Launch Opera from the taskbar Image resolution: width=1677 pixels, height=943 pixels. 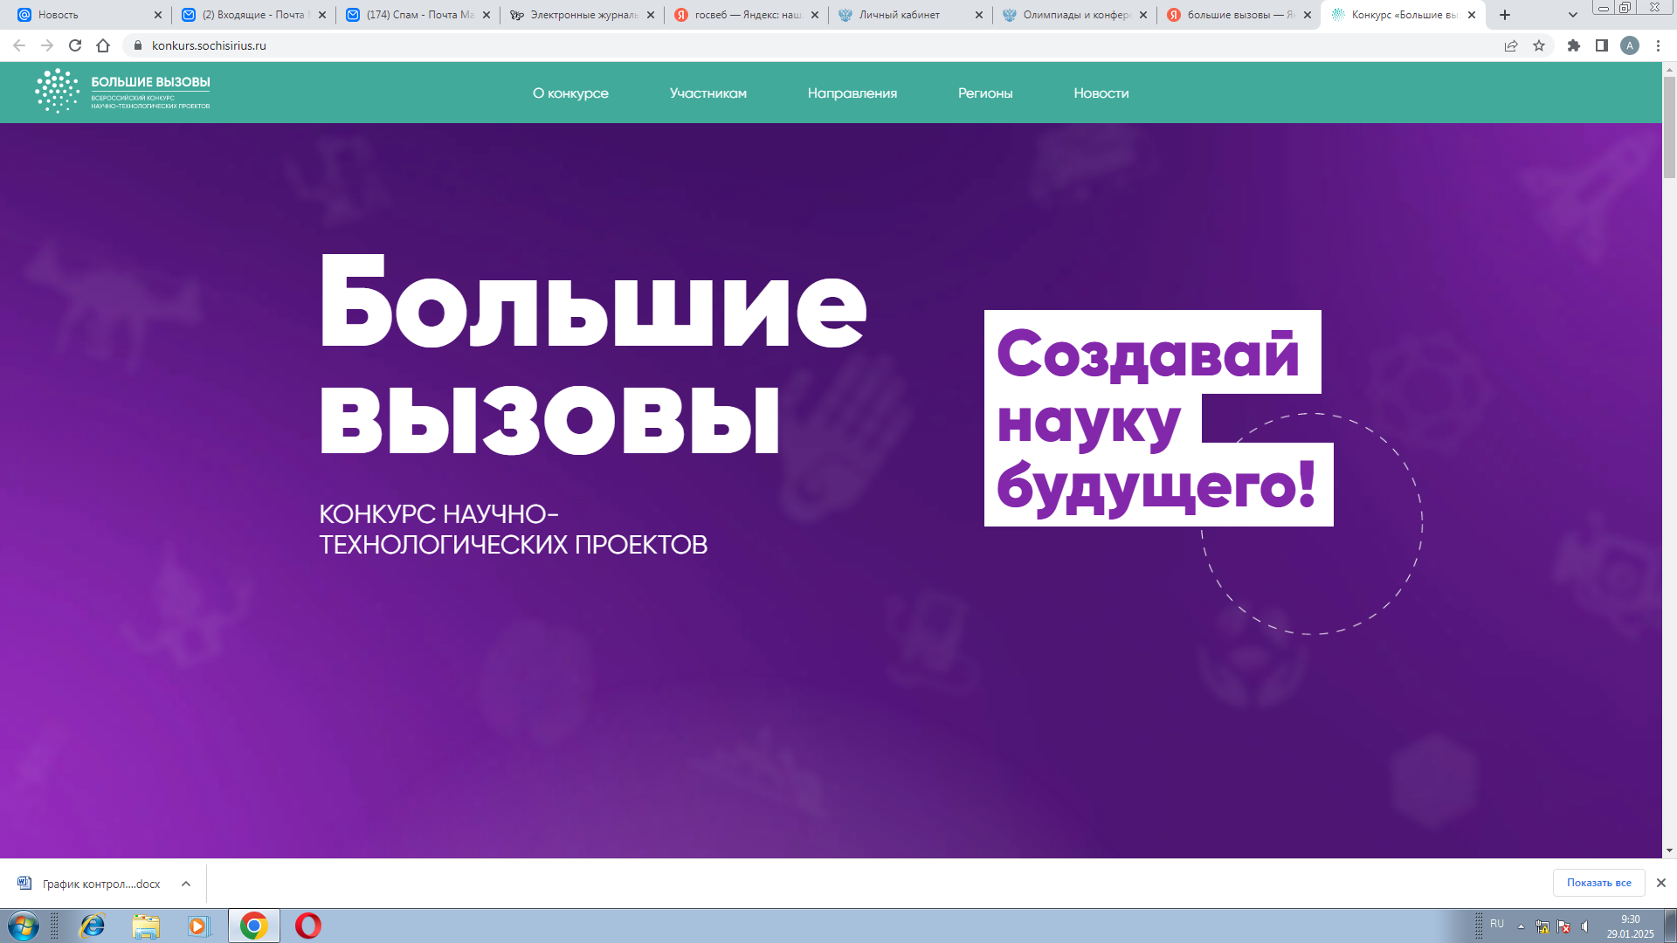tap(308, 926)
